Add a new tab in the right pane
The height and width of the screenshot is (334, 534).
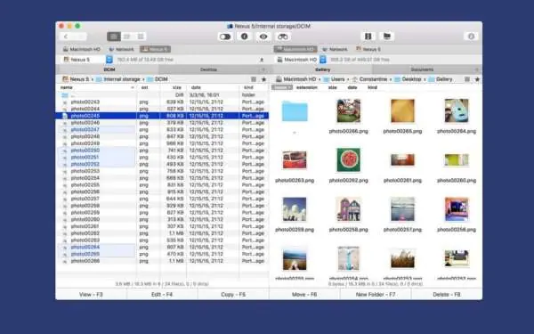tap(477, 69)
